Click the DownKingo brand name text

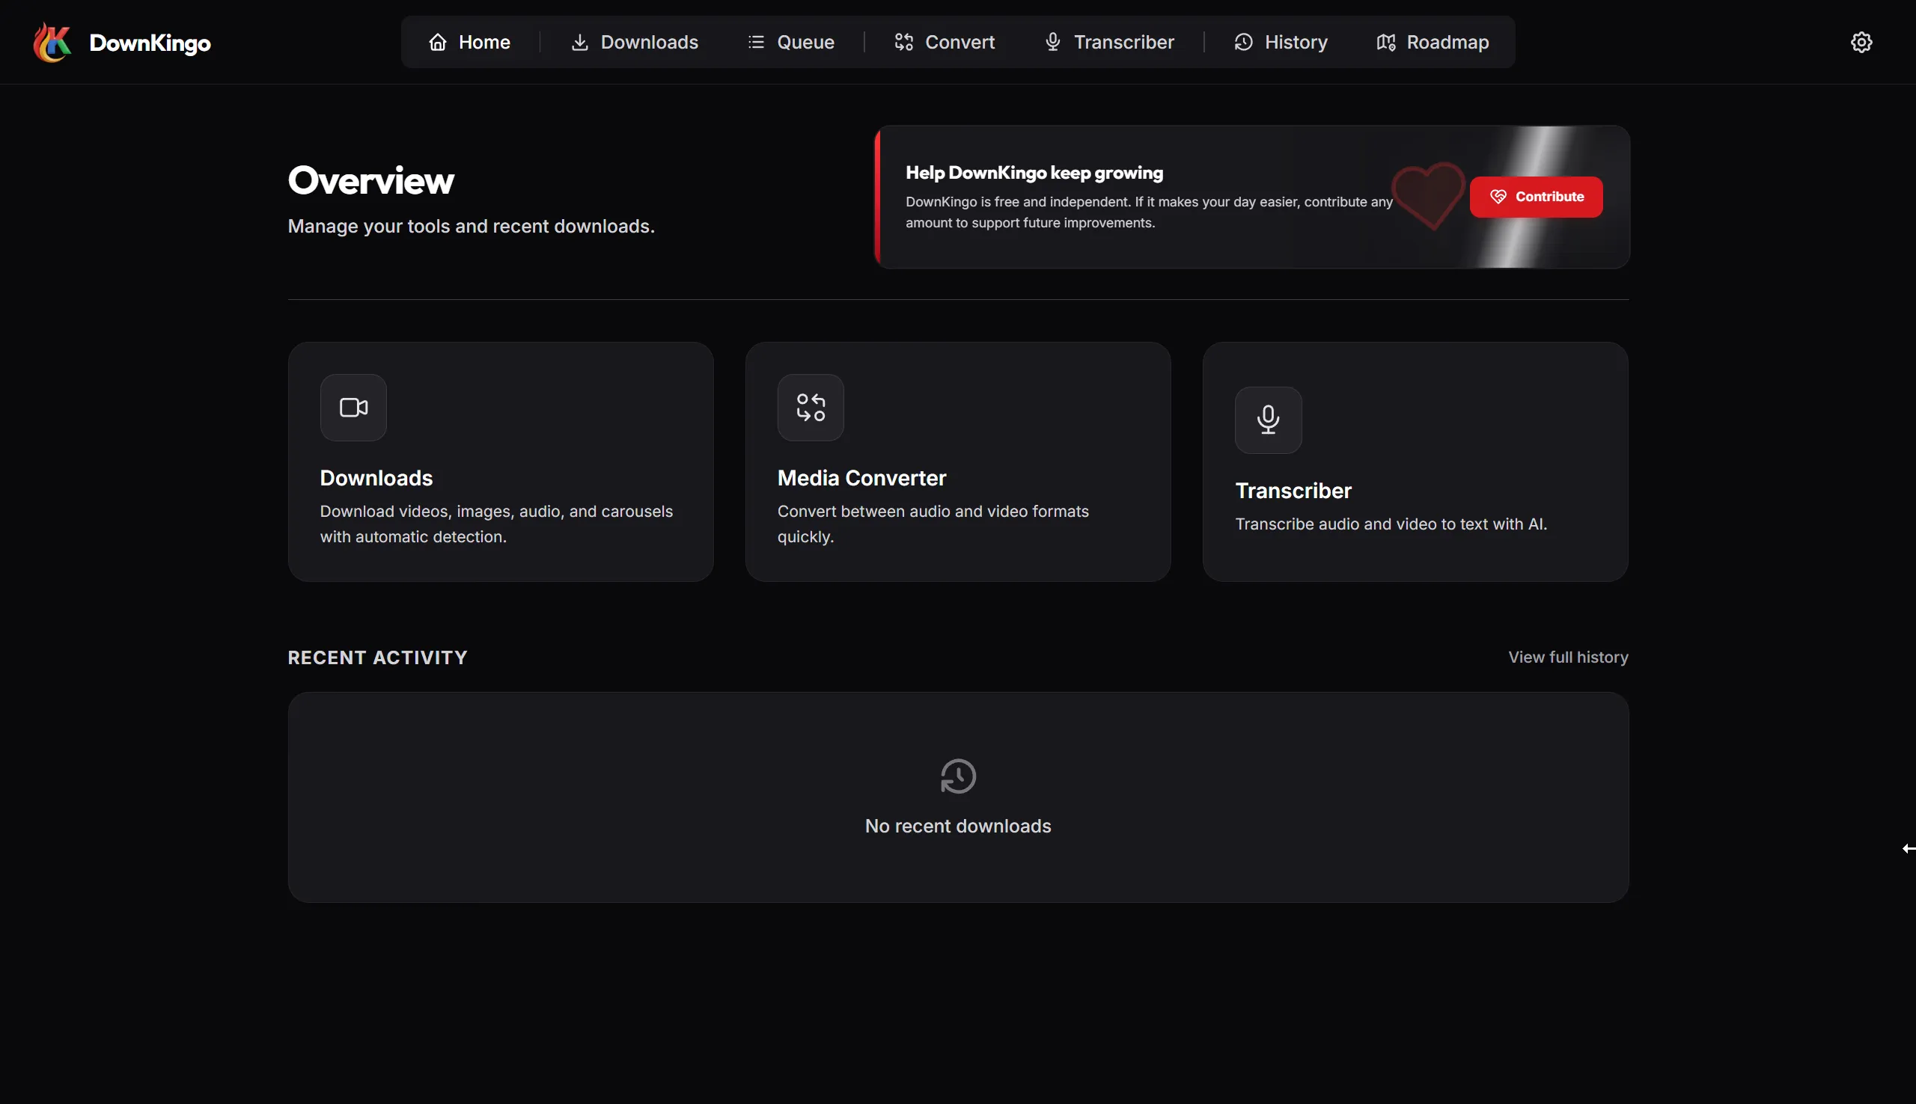(150, 43)
